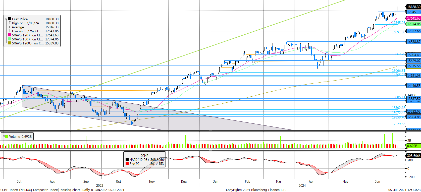
Task: Collapse the Last Price legend tree
Action: click(x=7, y=19)
